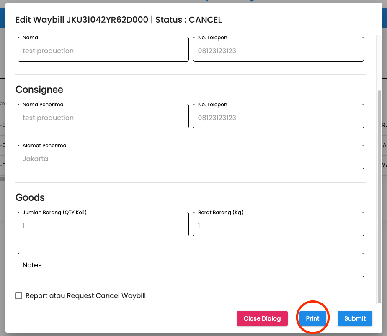Click the Nama field above the Consignee section
Image resolution: width=387 pixels, height=336 pixels.
[103, 51]
